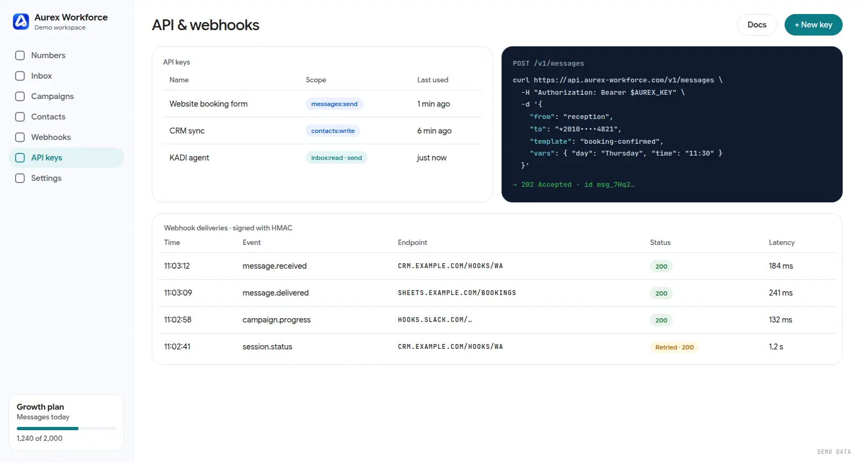Click the Latency column header
This screenshot has height=463, width=861.
point(781,243)
